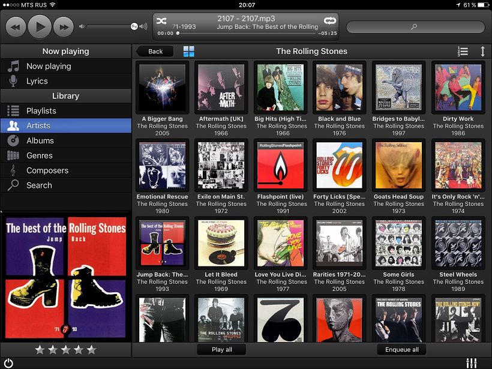Open the A Bigger Bang album

coord(162,88)
